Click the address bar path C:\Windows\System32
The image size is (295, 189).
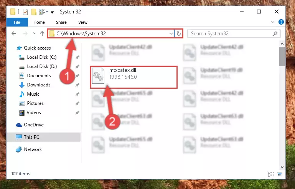pyautogui.click(x=81, y=33)
